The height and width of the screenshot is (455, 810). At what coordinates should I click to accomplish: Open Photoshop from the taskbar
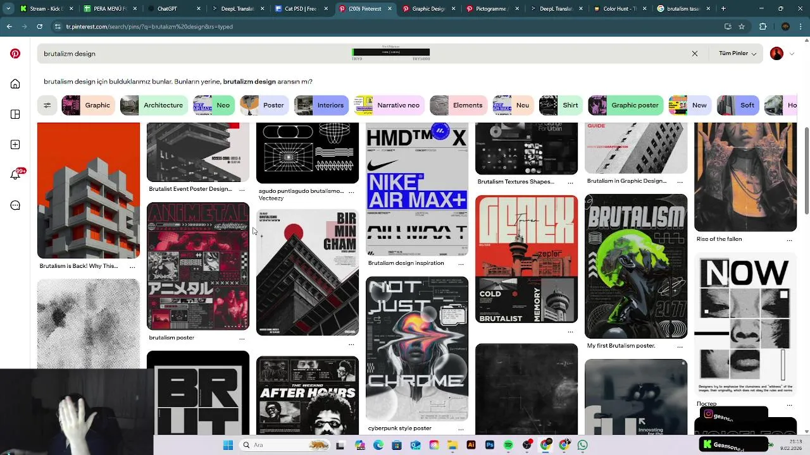[x=490, y=445]
